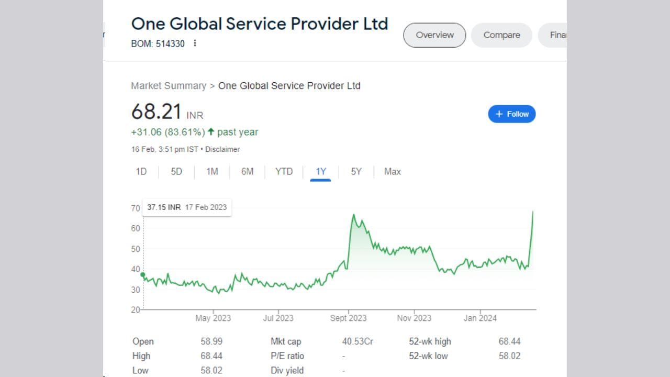Click the Jul 2023 axis label
Image resolution: width=670 pixels, height=377 pixels.
(x=278, y=318)
